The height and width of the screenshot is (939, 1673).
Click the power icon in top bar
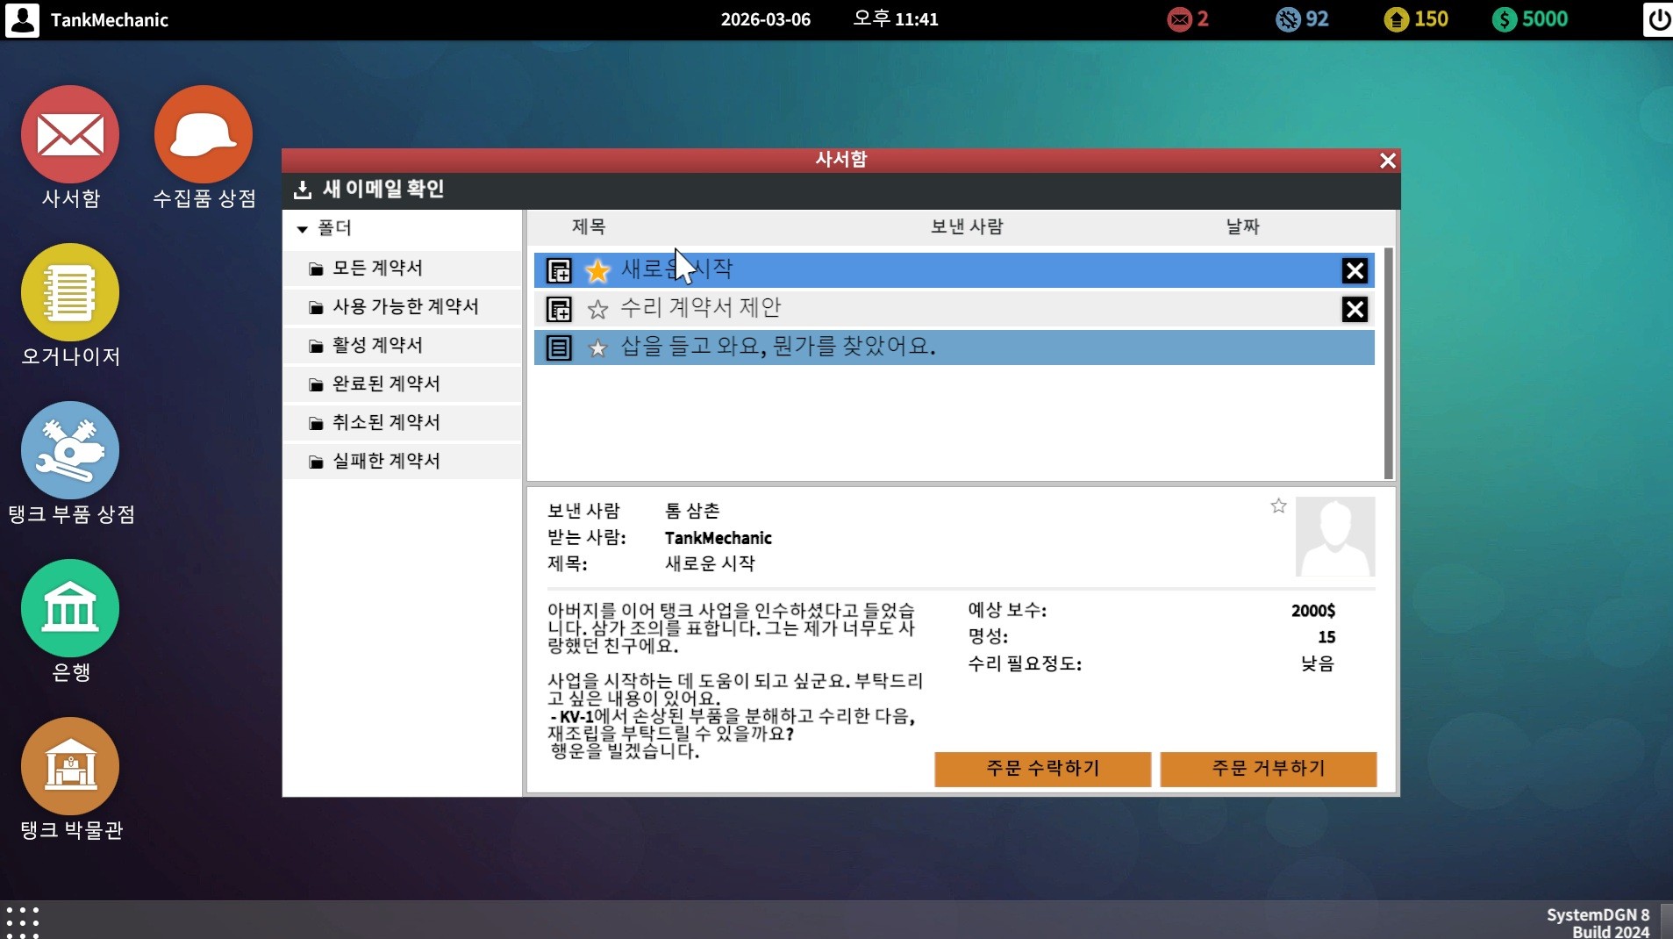pyautogui.click(x=1657, y=19)
